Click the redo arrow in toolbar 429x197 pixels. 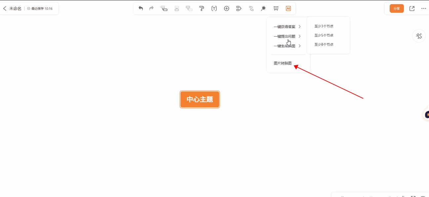[x=151, y=9]
